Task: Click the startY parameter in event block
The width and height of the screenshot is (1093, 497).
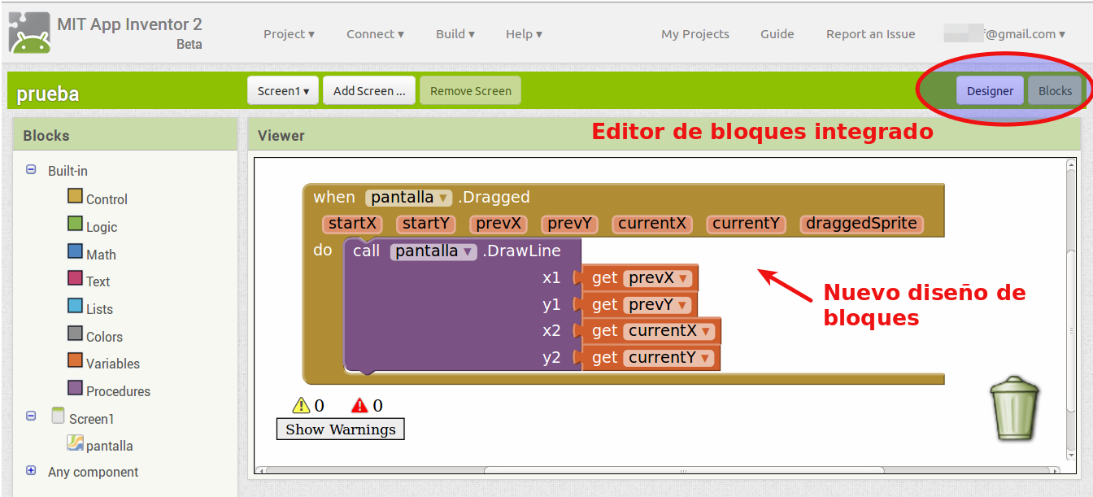Action: [x=426, y=224]
